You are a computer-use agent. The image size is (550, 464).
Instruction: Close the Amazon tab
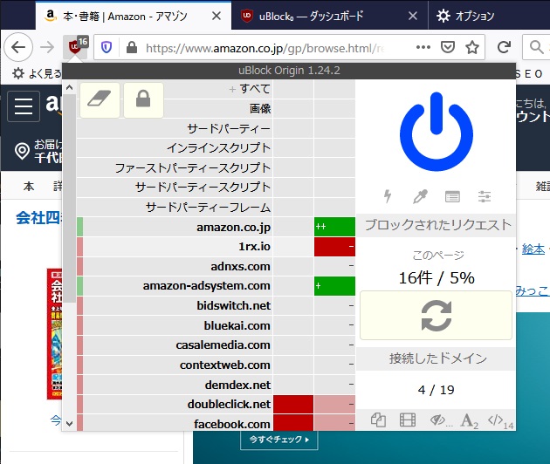[x=217, y=16]
